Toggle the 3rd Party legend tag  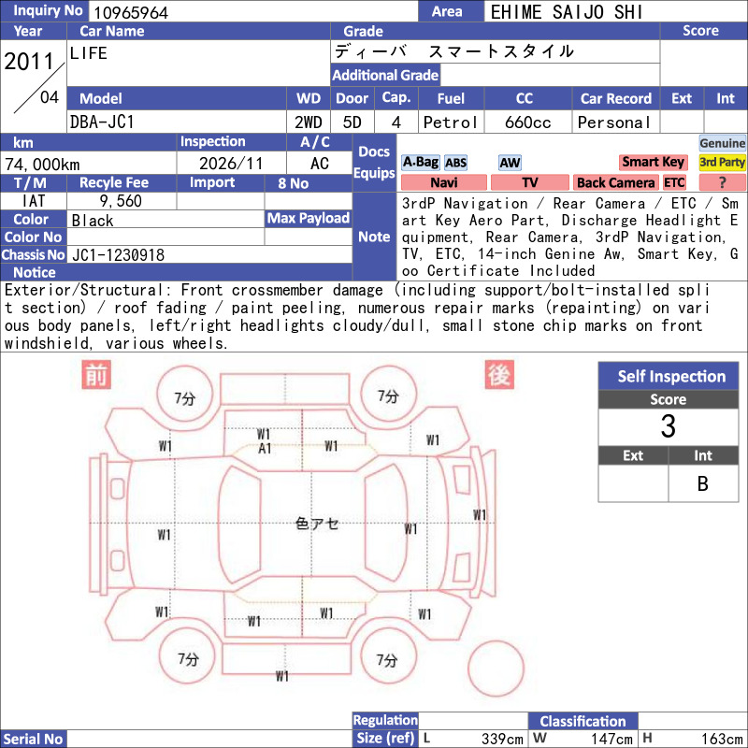click(722, 162)
